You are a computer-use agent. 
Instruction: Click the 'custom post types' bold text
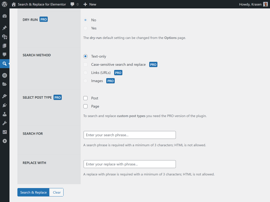131,116
